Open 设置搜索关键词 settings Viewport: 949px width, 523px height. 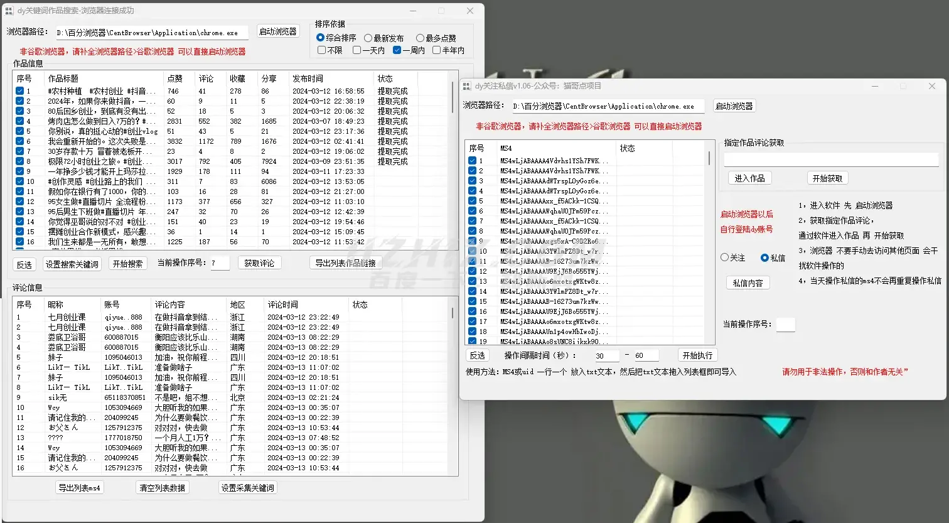pos(73,263)
